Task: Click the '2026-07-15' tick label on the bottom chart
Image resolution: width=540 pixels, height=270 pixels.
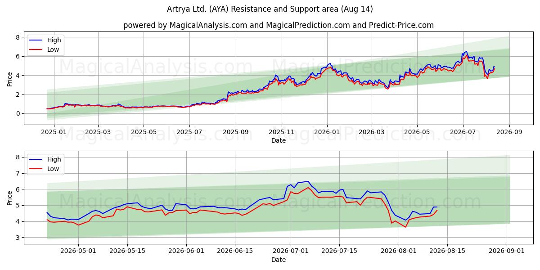Action: (339, 252)
